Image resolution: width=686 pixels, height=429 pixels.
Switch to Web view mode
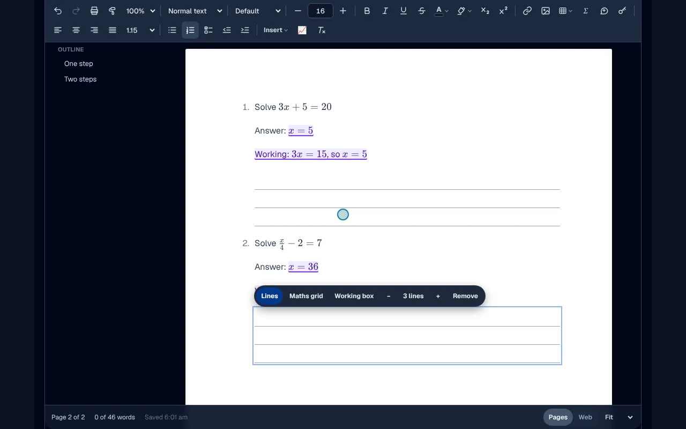[x=585, y=417]
